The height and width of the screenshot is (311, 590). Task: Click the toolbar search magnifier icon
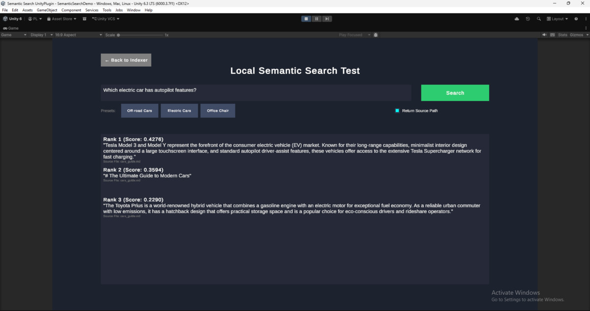coord(539,19)
